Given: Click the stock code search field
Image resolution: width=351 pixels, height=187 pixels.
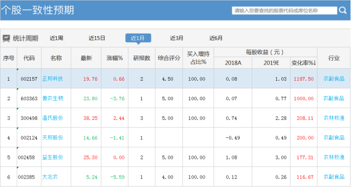Looking at the screenshot, I should click(x=284, y=11).
